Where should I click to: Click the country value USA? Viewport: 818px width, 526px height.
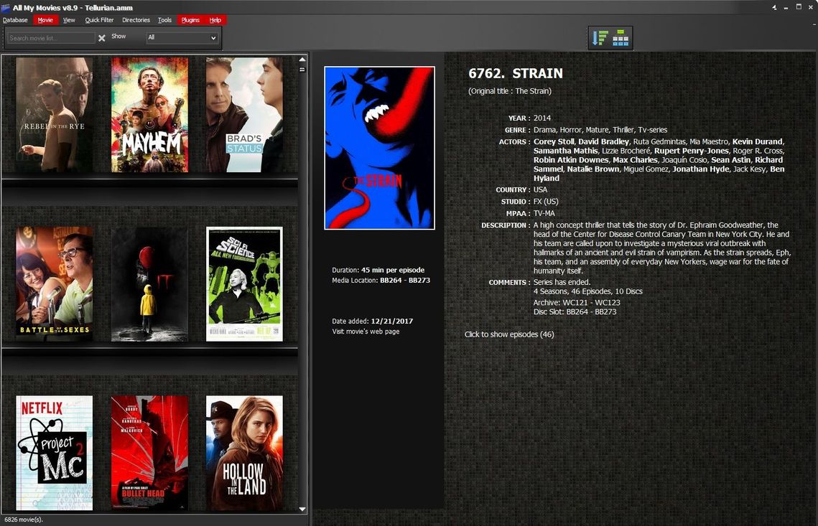[x=541, y=189]
